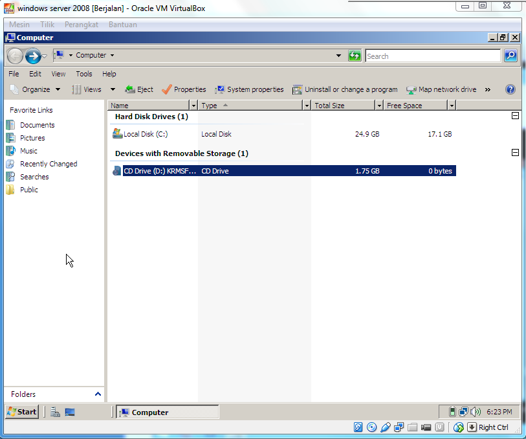Click the network icon in system tray
The image size is (526, 439).
[464, 411]
